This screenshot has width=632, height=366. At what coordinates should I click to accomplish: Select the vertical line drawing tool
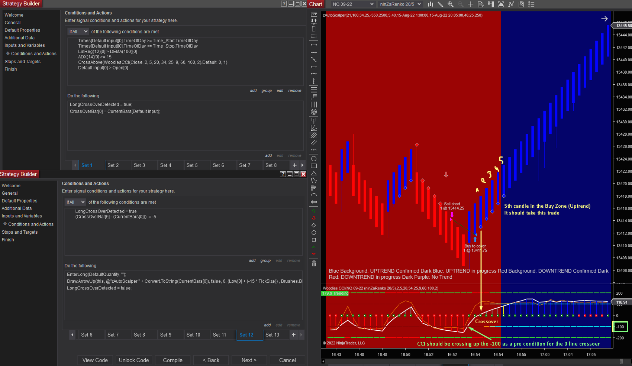click(314, 81)
